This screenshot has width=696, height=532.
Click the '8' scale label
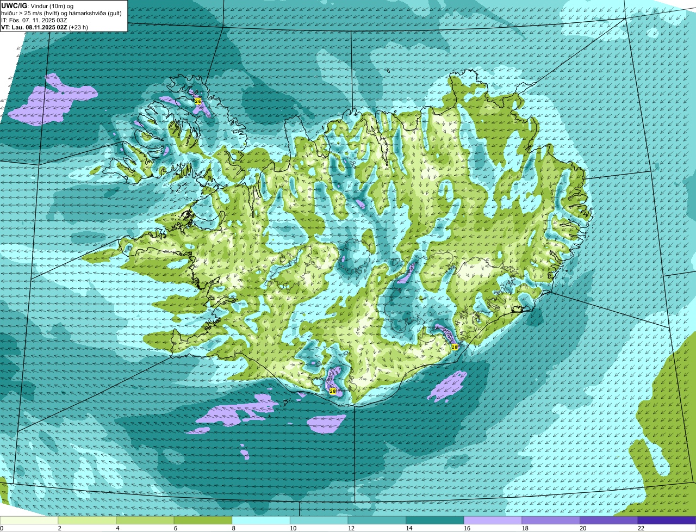point(233,528)
